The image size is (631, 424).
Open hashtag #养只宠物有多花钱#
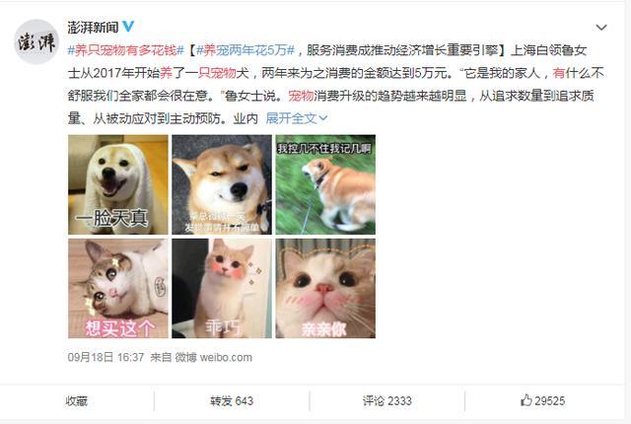tap(125, 50)
